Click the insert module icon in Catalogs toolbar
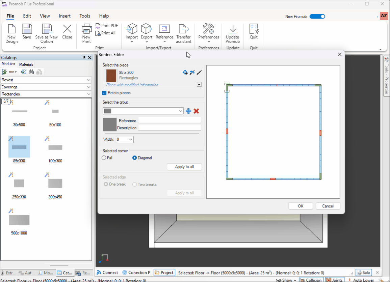The height and width of the screenshot is (282, 390). tap(23, 72)
